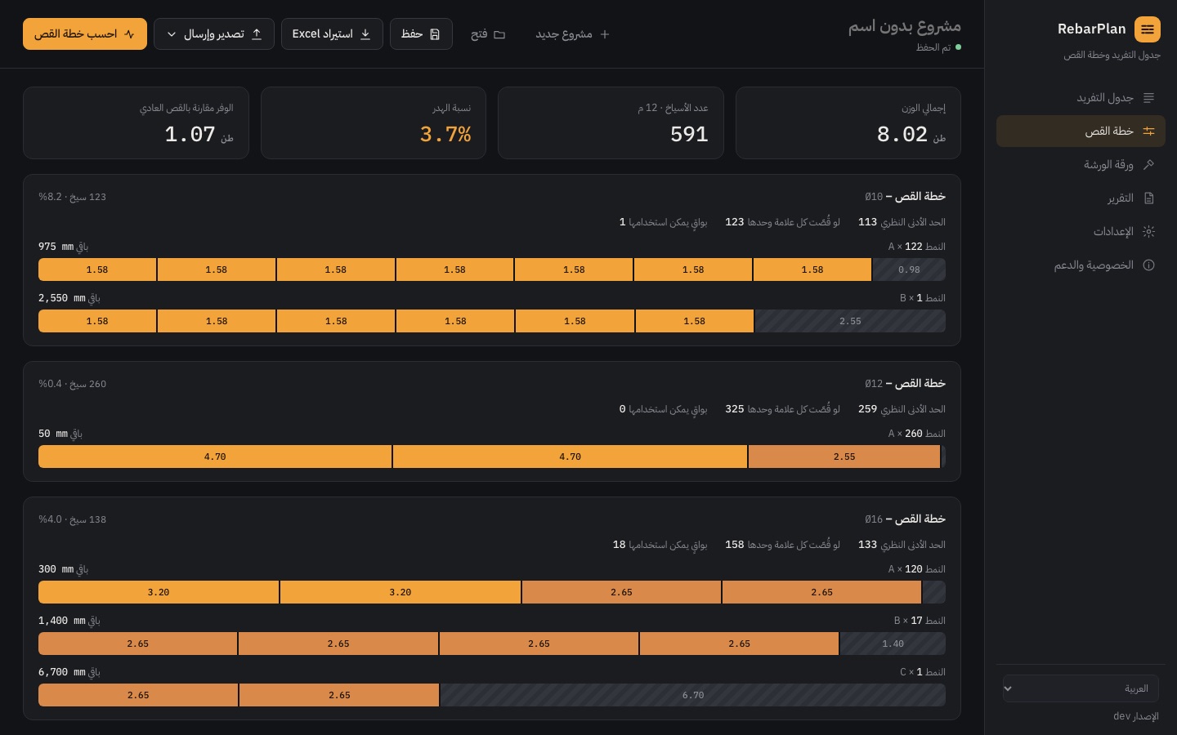Screen dimensions: 1177x735
Task: Click the احسب خطة القص button
Action: tap(85, 34)
